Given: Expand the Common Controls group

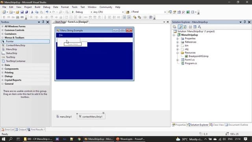Looking at the screenshot, I should [x=2, y=30].
